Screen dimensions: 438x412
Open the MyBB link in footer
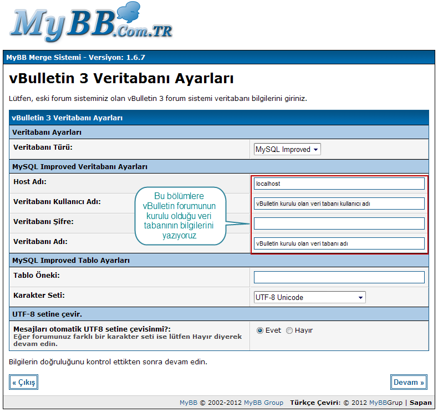[x=189, y=403]
